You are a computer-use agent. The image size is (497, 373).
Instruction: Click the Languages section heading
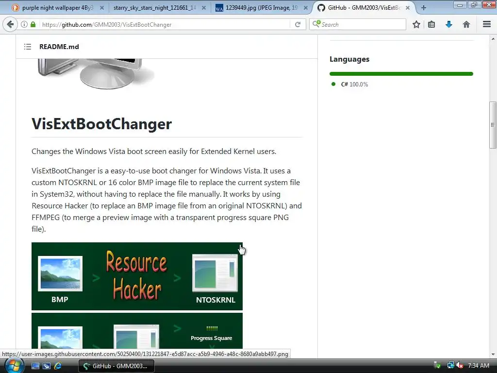tap(349, 59)
